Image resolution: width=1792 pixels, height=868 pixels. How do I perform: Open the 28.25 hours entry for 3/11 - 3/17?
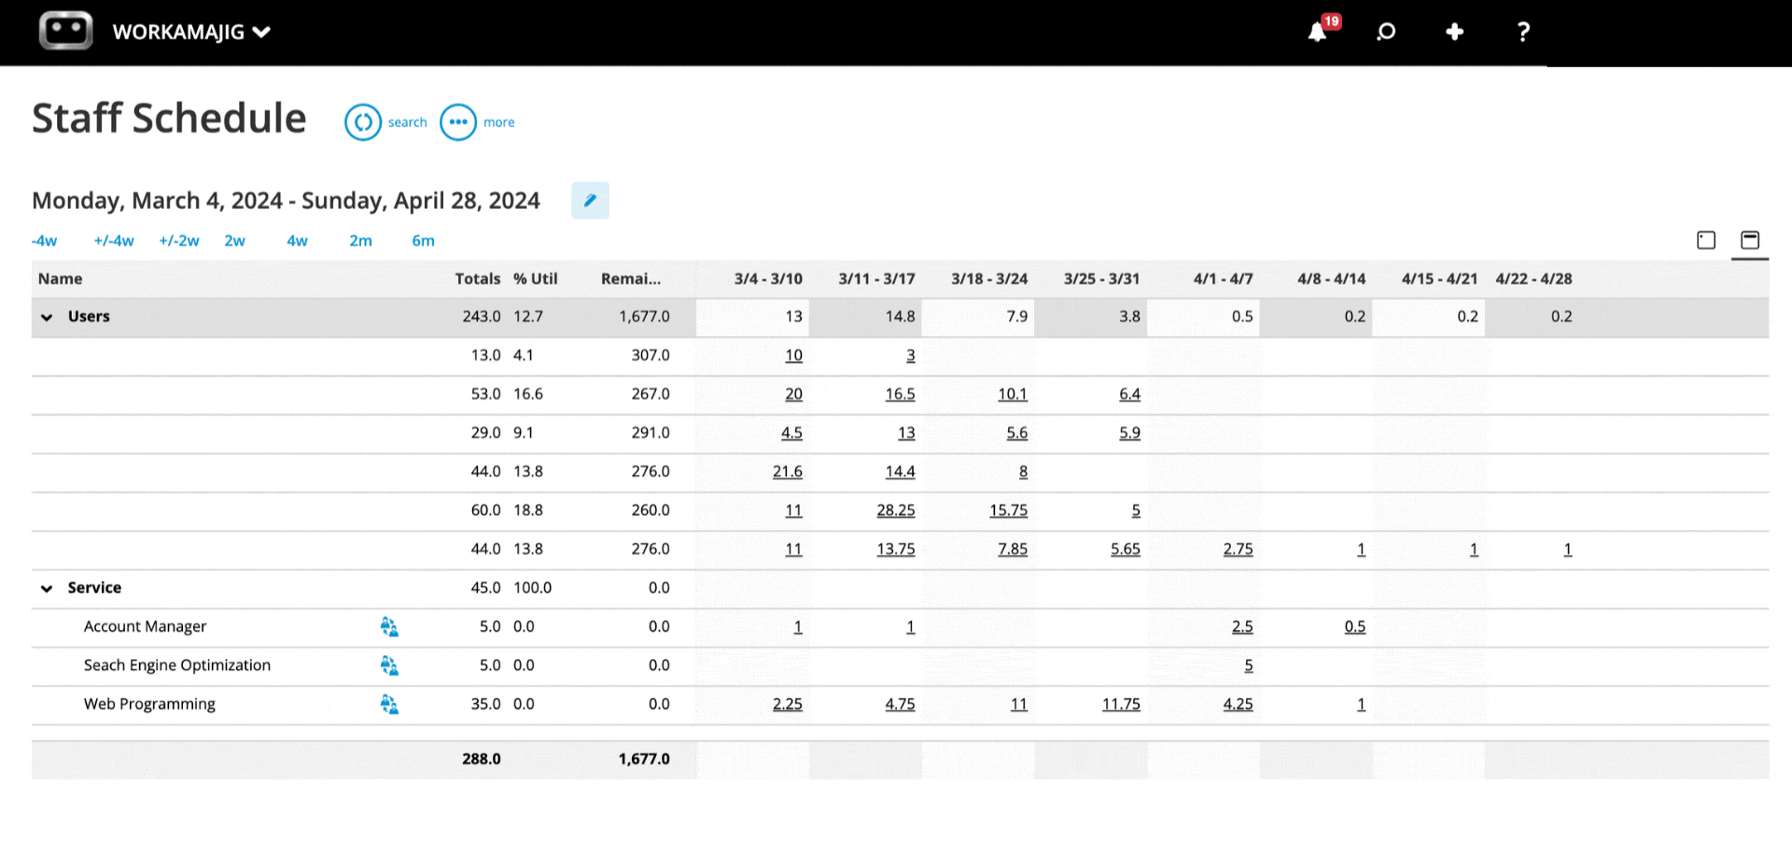[895, 511]
